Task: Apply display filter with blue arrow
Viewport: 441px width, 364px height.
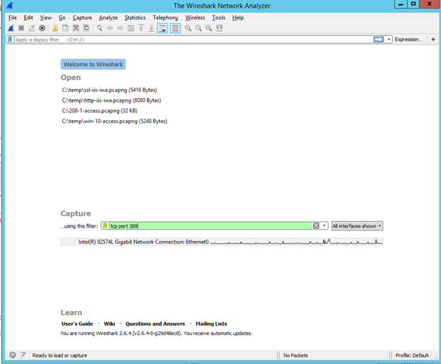Action: coord(379,40)
